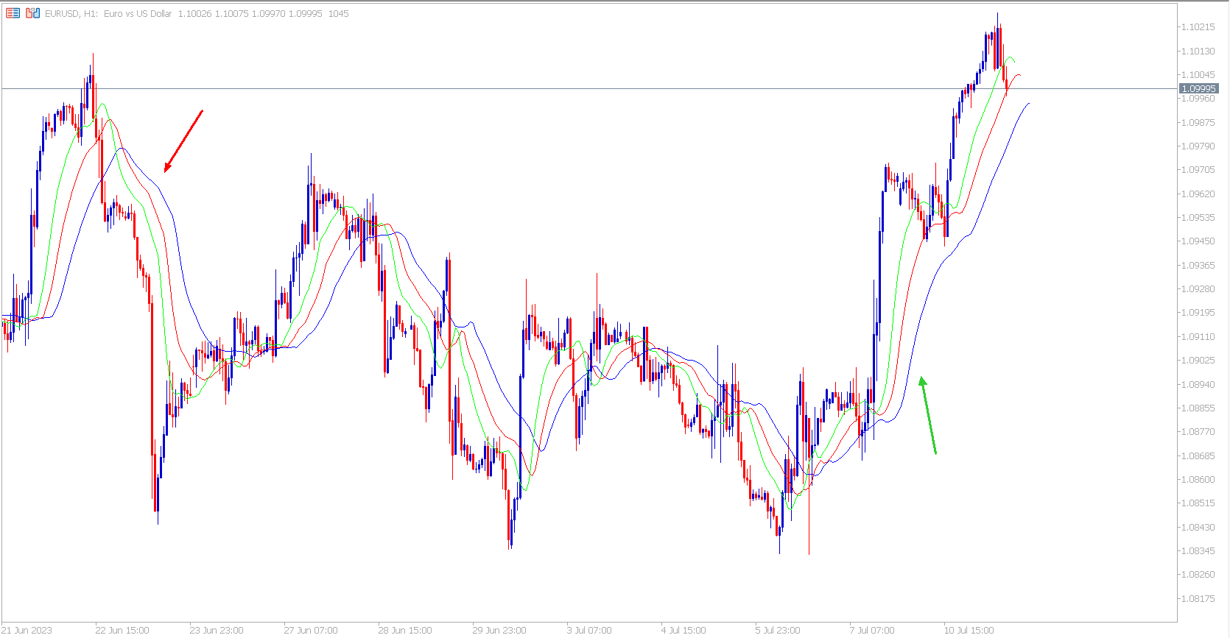
Task: Click the 1.08685 price scale label
Action: click(1198, 456)
